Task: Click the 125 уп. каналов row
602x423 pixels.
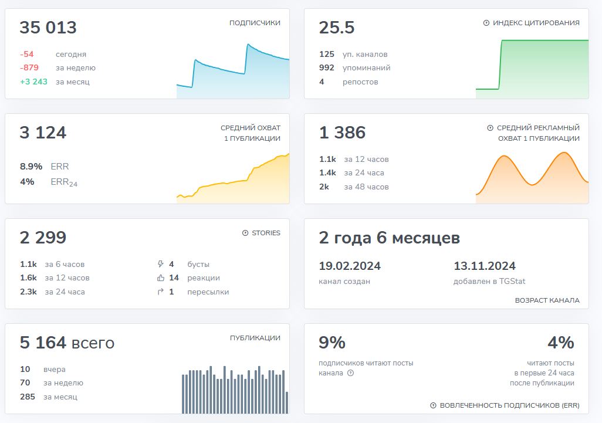Action: pyautogui.click(x=353, y=54)
